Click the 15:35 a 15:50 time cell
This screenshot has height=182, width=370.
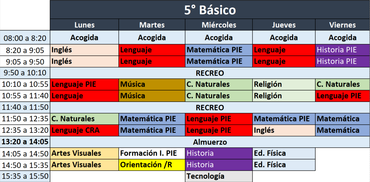point(25,176)
